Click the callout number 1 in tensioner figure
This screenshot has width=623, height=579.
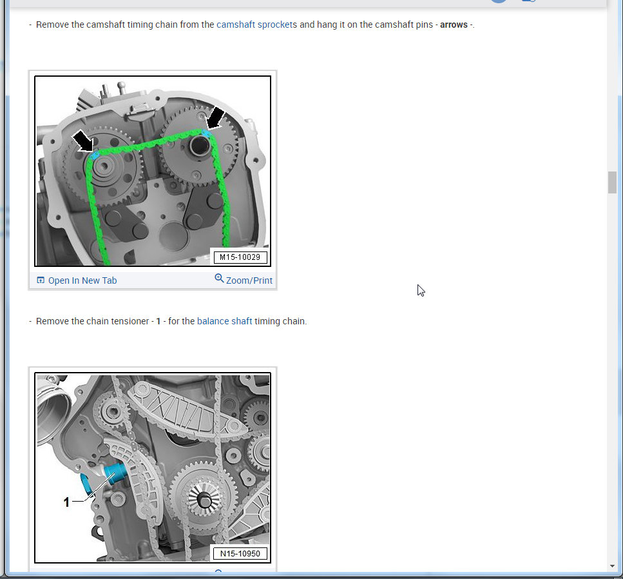pyautogui.click(x=66, y=502)
